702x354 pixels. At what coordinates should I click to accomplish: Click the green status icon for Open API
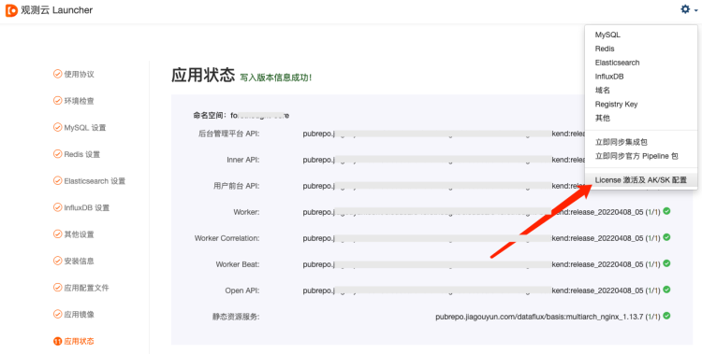(x=666, y=290)
